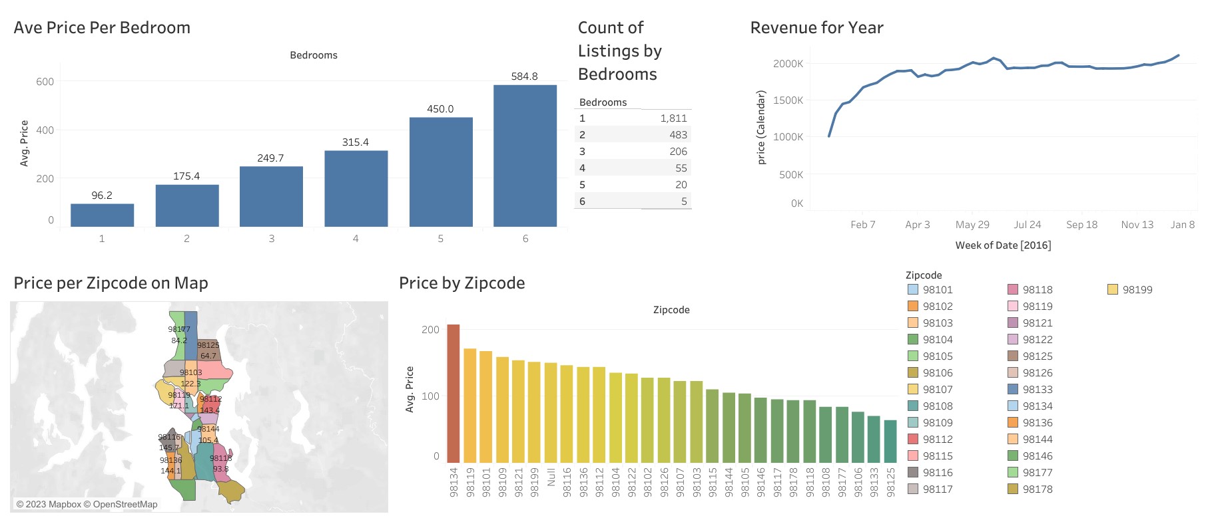Highlight the 98178 legend color swatch

click(1013, 489)
